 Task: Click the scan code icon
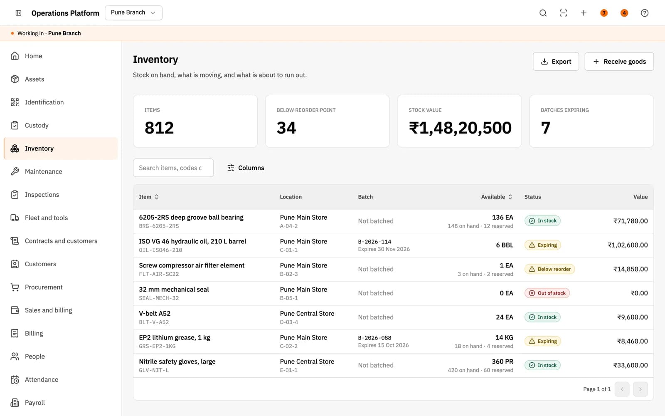563,13
